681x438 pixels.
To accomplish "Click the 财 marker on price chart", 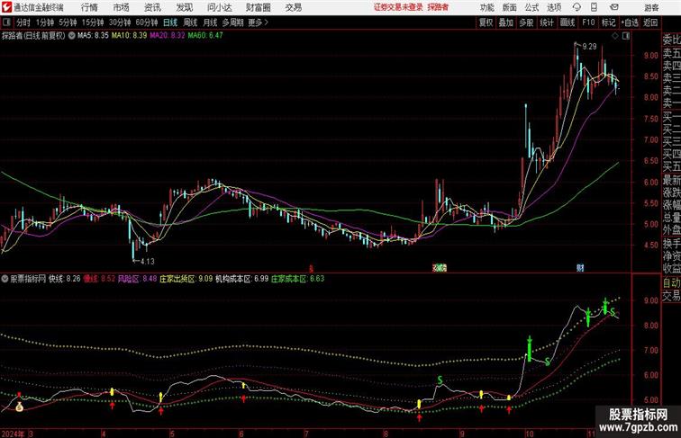I will [x=580, y=268].
